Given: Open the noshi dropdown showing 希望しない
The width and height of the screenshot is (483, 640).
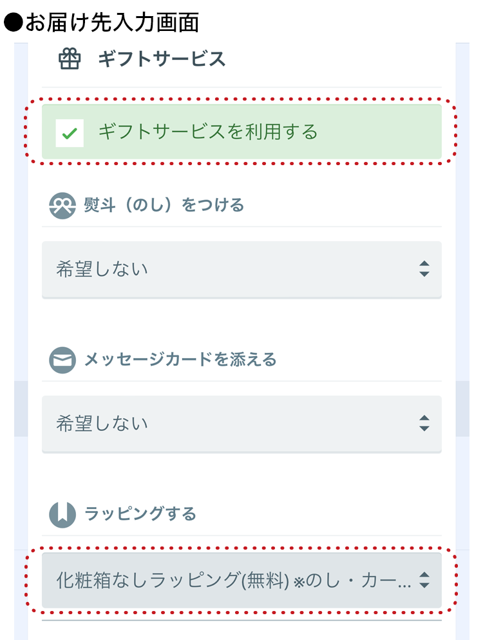Looking at the screenshot, I should coord(241,270).
